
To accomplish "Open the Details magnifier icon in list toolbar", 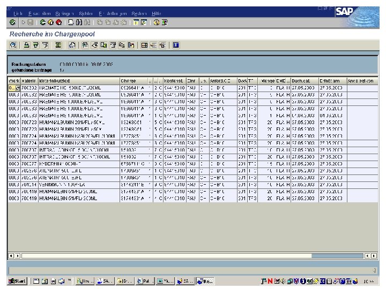I will 13,45.
